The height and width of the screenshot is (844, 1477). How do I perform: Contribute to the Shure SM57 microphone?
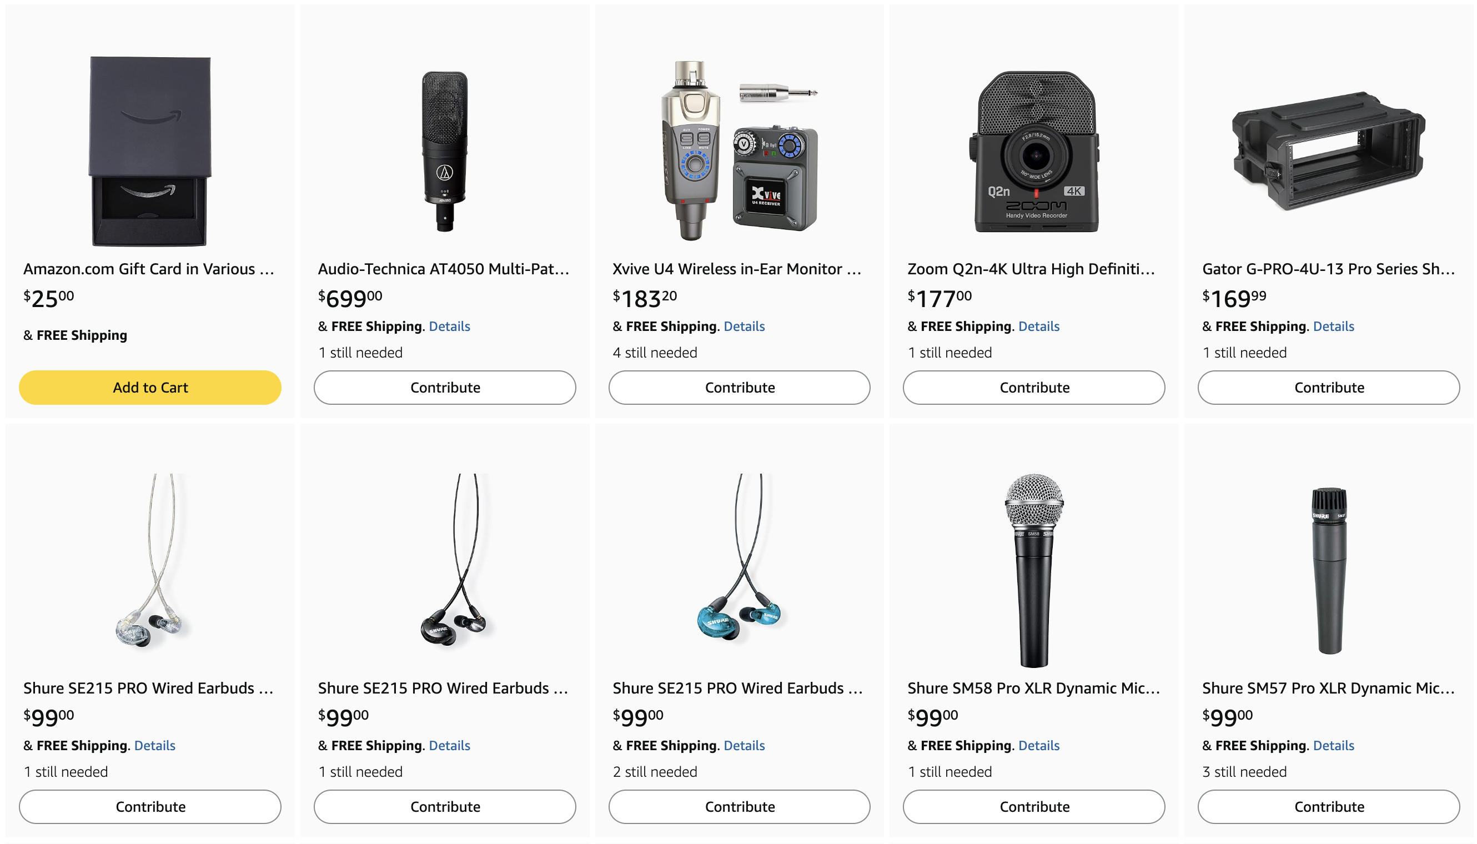[1328, 806]
